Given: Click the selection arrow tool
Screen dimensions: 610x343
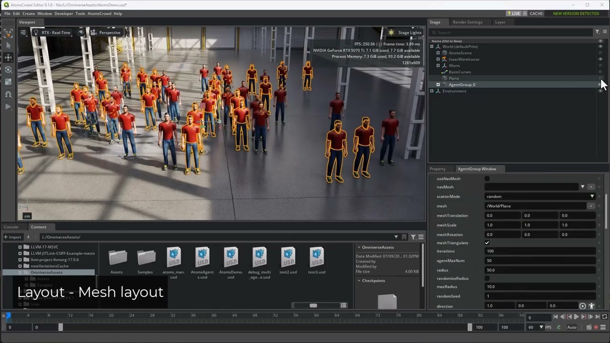Looking at the screenshot, I should pyautogui.click(x=8, y=45).
